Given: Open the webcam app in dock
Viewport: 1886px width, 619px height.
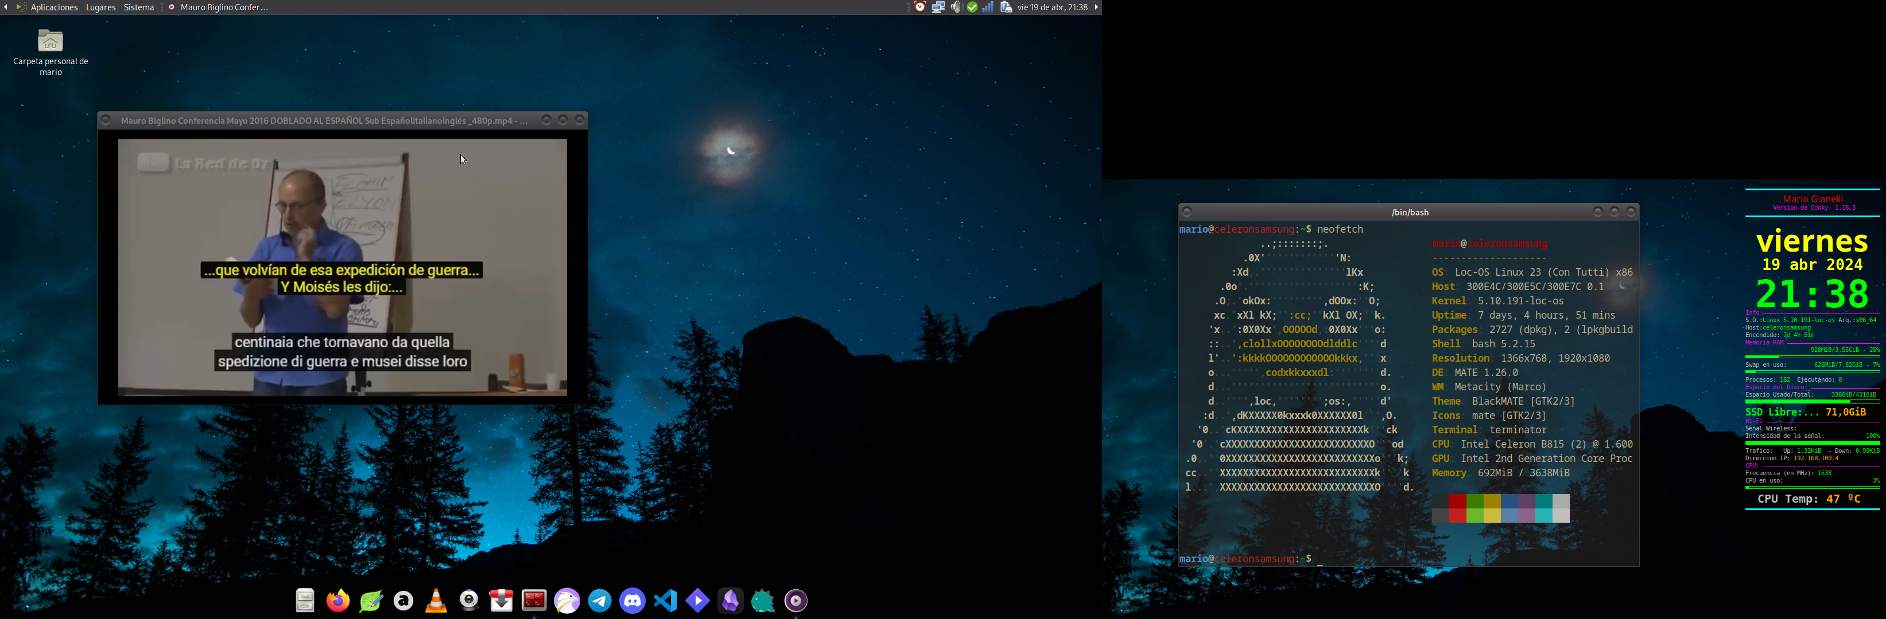Looking at the screenshot, I should [x=469, y=601].
